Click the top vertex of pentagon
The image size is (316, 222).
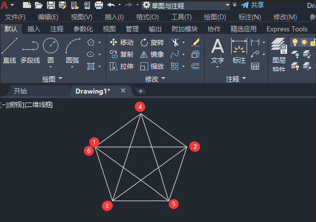point(141,114)
